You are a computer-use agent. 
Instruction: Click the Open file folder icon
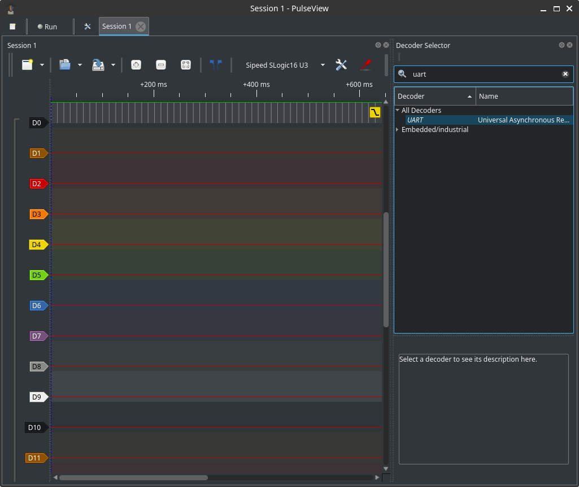[65, 65]
